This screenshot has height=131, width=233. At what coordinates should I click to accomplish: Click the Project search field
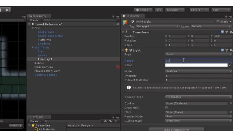click(x=73, y=121)
